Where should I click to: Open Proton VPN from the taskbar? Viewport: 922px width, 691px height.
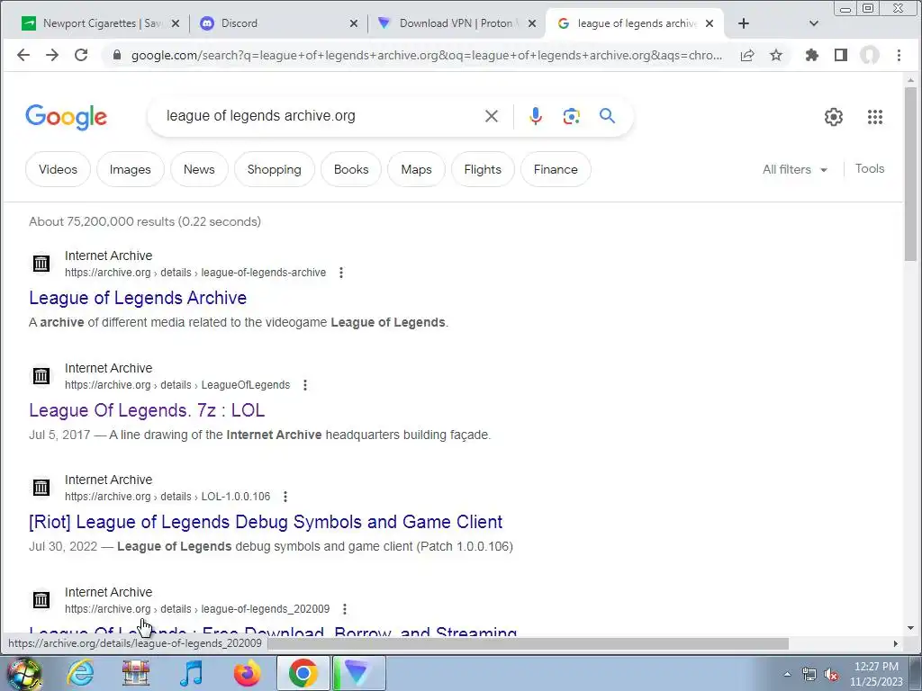(359, 673)
